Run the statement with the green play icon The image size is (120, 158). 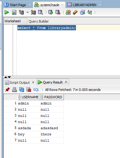click(7, 12)
